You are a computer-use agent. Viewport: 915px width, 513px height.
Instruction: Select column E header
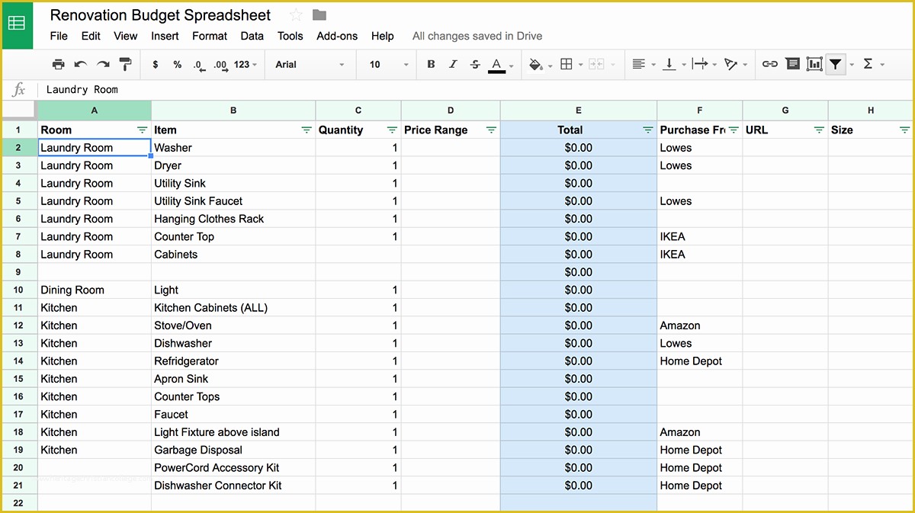(x=579, y=111)
